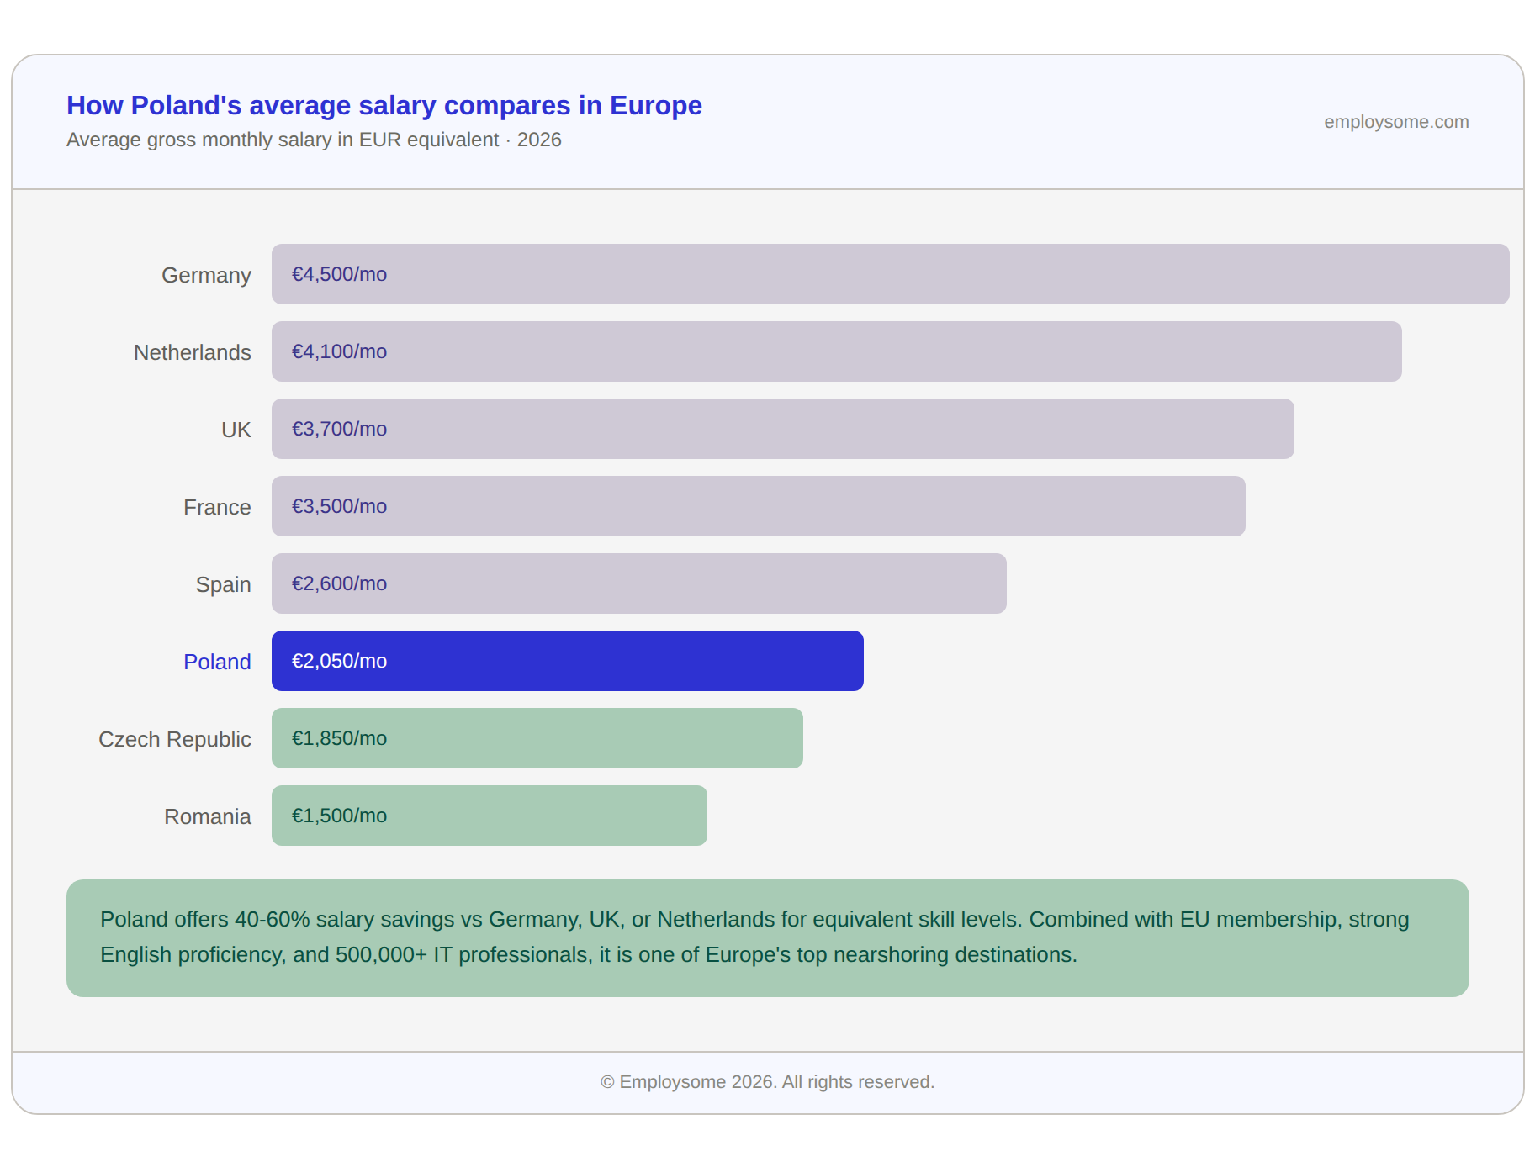Click the Czech Republic row label
Viewport: 1535px width, 1167px height.
tap(175, 739)
